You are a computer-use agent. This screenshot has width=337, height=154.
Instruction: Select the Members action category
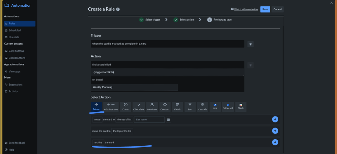[152, 107]
